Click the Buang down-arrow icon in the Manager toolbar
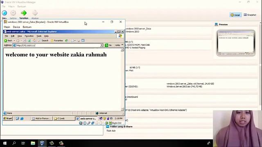Image resolution: width=262 pixels, height=147 pixels. 35,13
